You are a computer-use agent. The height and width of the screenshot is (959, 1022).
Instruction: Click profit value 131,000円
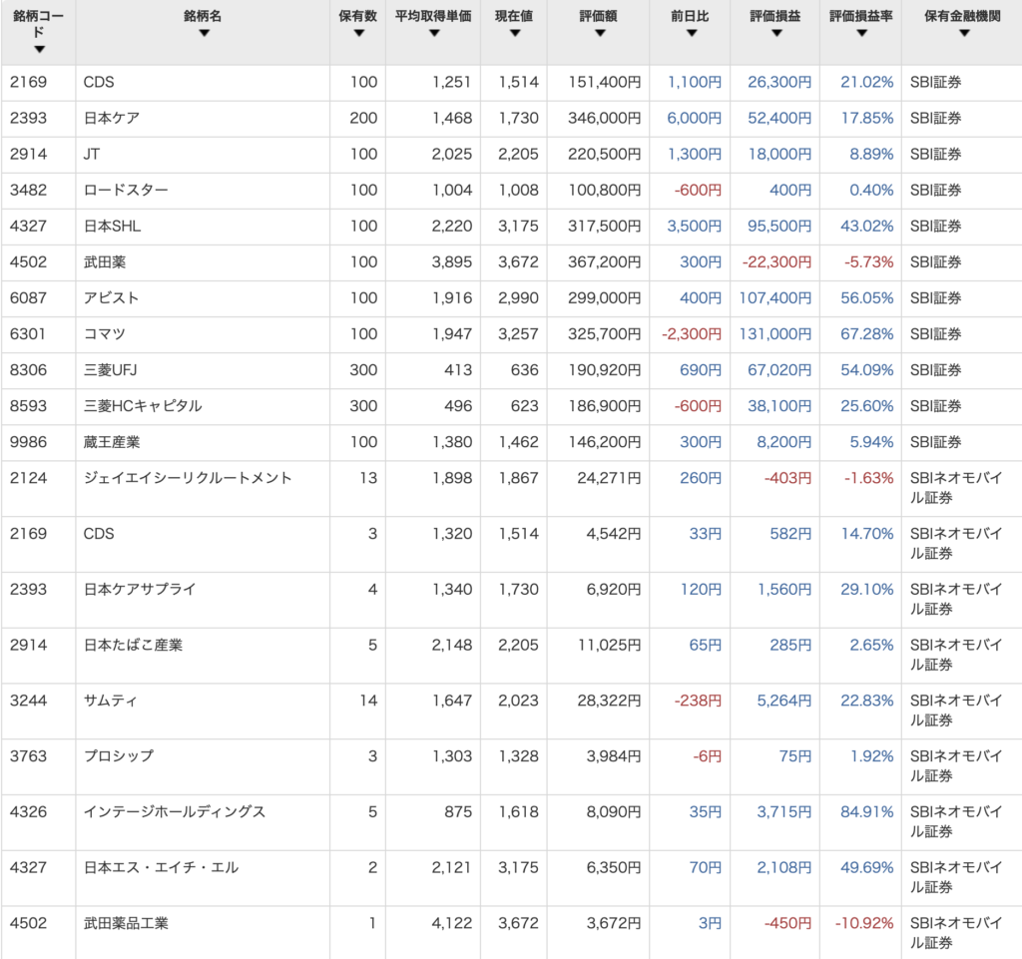774,333
